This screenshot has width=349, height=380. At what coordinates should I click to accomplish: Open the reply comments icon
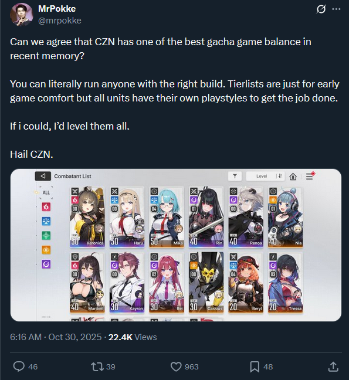(x=19, y=367)
